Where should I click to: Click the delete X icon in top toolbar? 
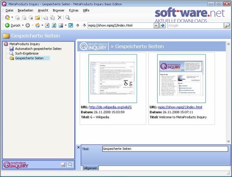point(60,17)
